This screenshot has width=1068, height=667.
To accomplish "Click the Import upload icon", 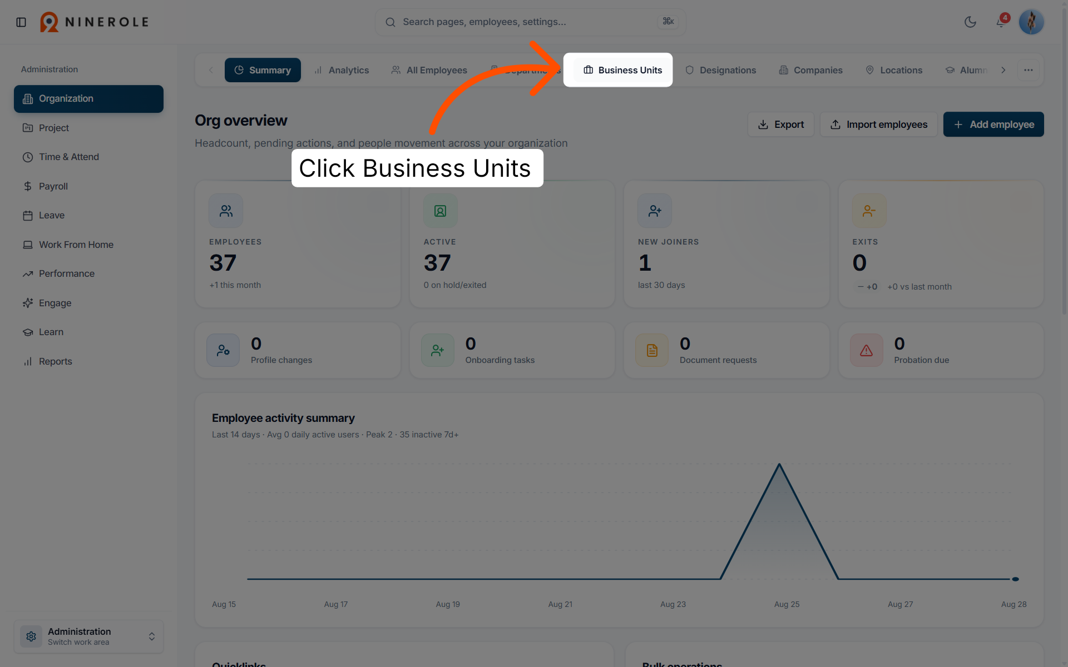I will [835, 125].
